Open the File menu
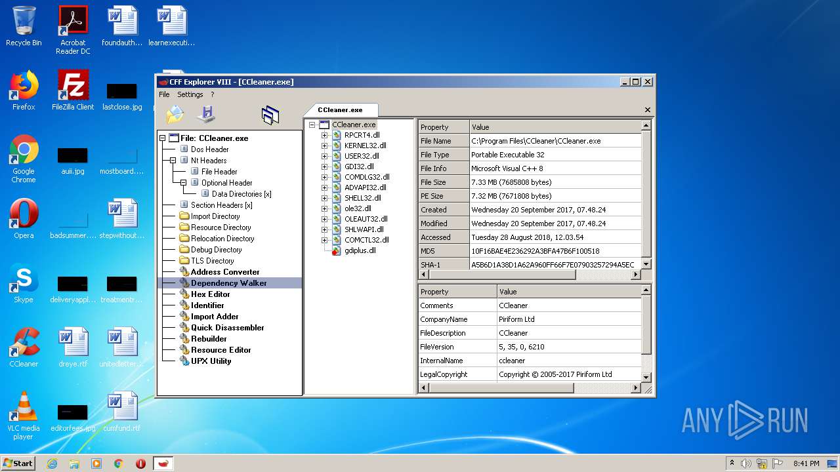The height and width of the screenshot is (472, 840). pos(164,94)
